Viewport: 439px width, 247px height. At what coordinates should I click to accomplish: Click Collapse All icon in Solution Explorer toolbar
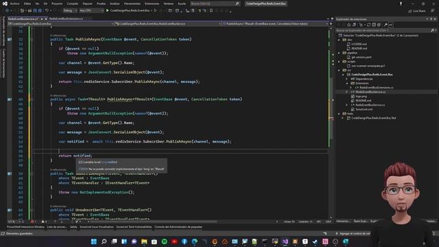point(373,25)
